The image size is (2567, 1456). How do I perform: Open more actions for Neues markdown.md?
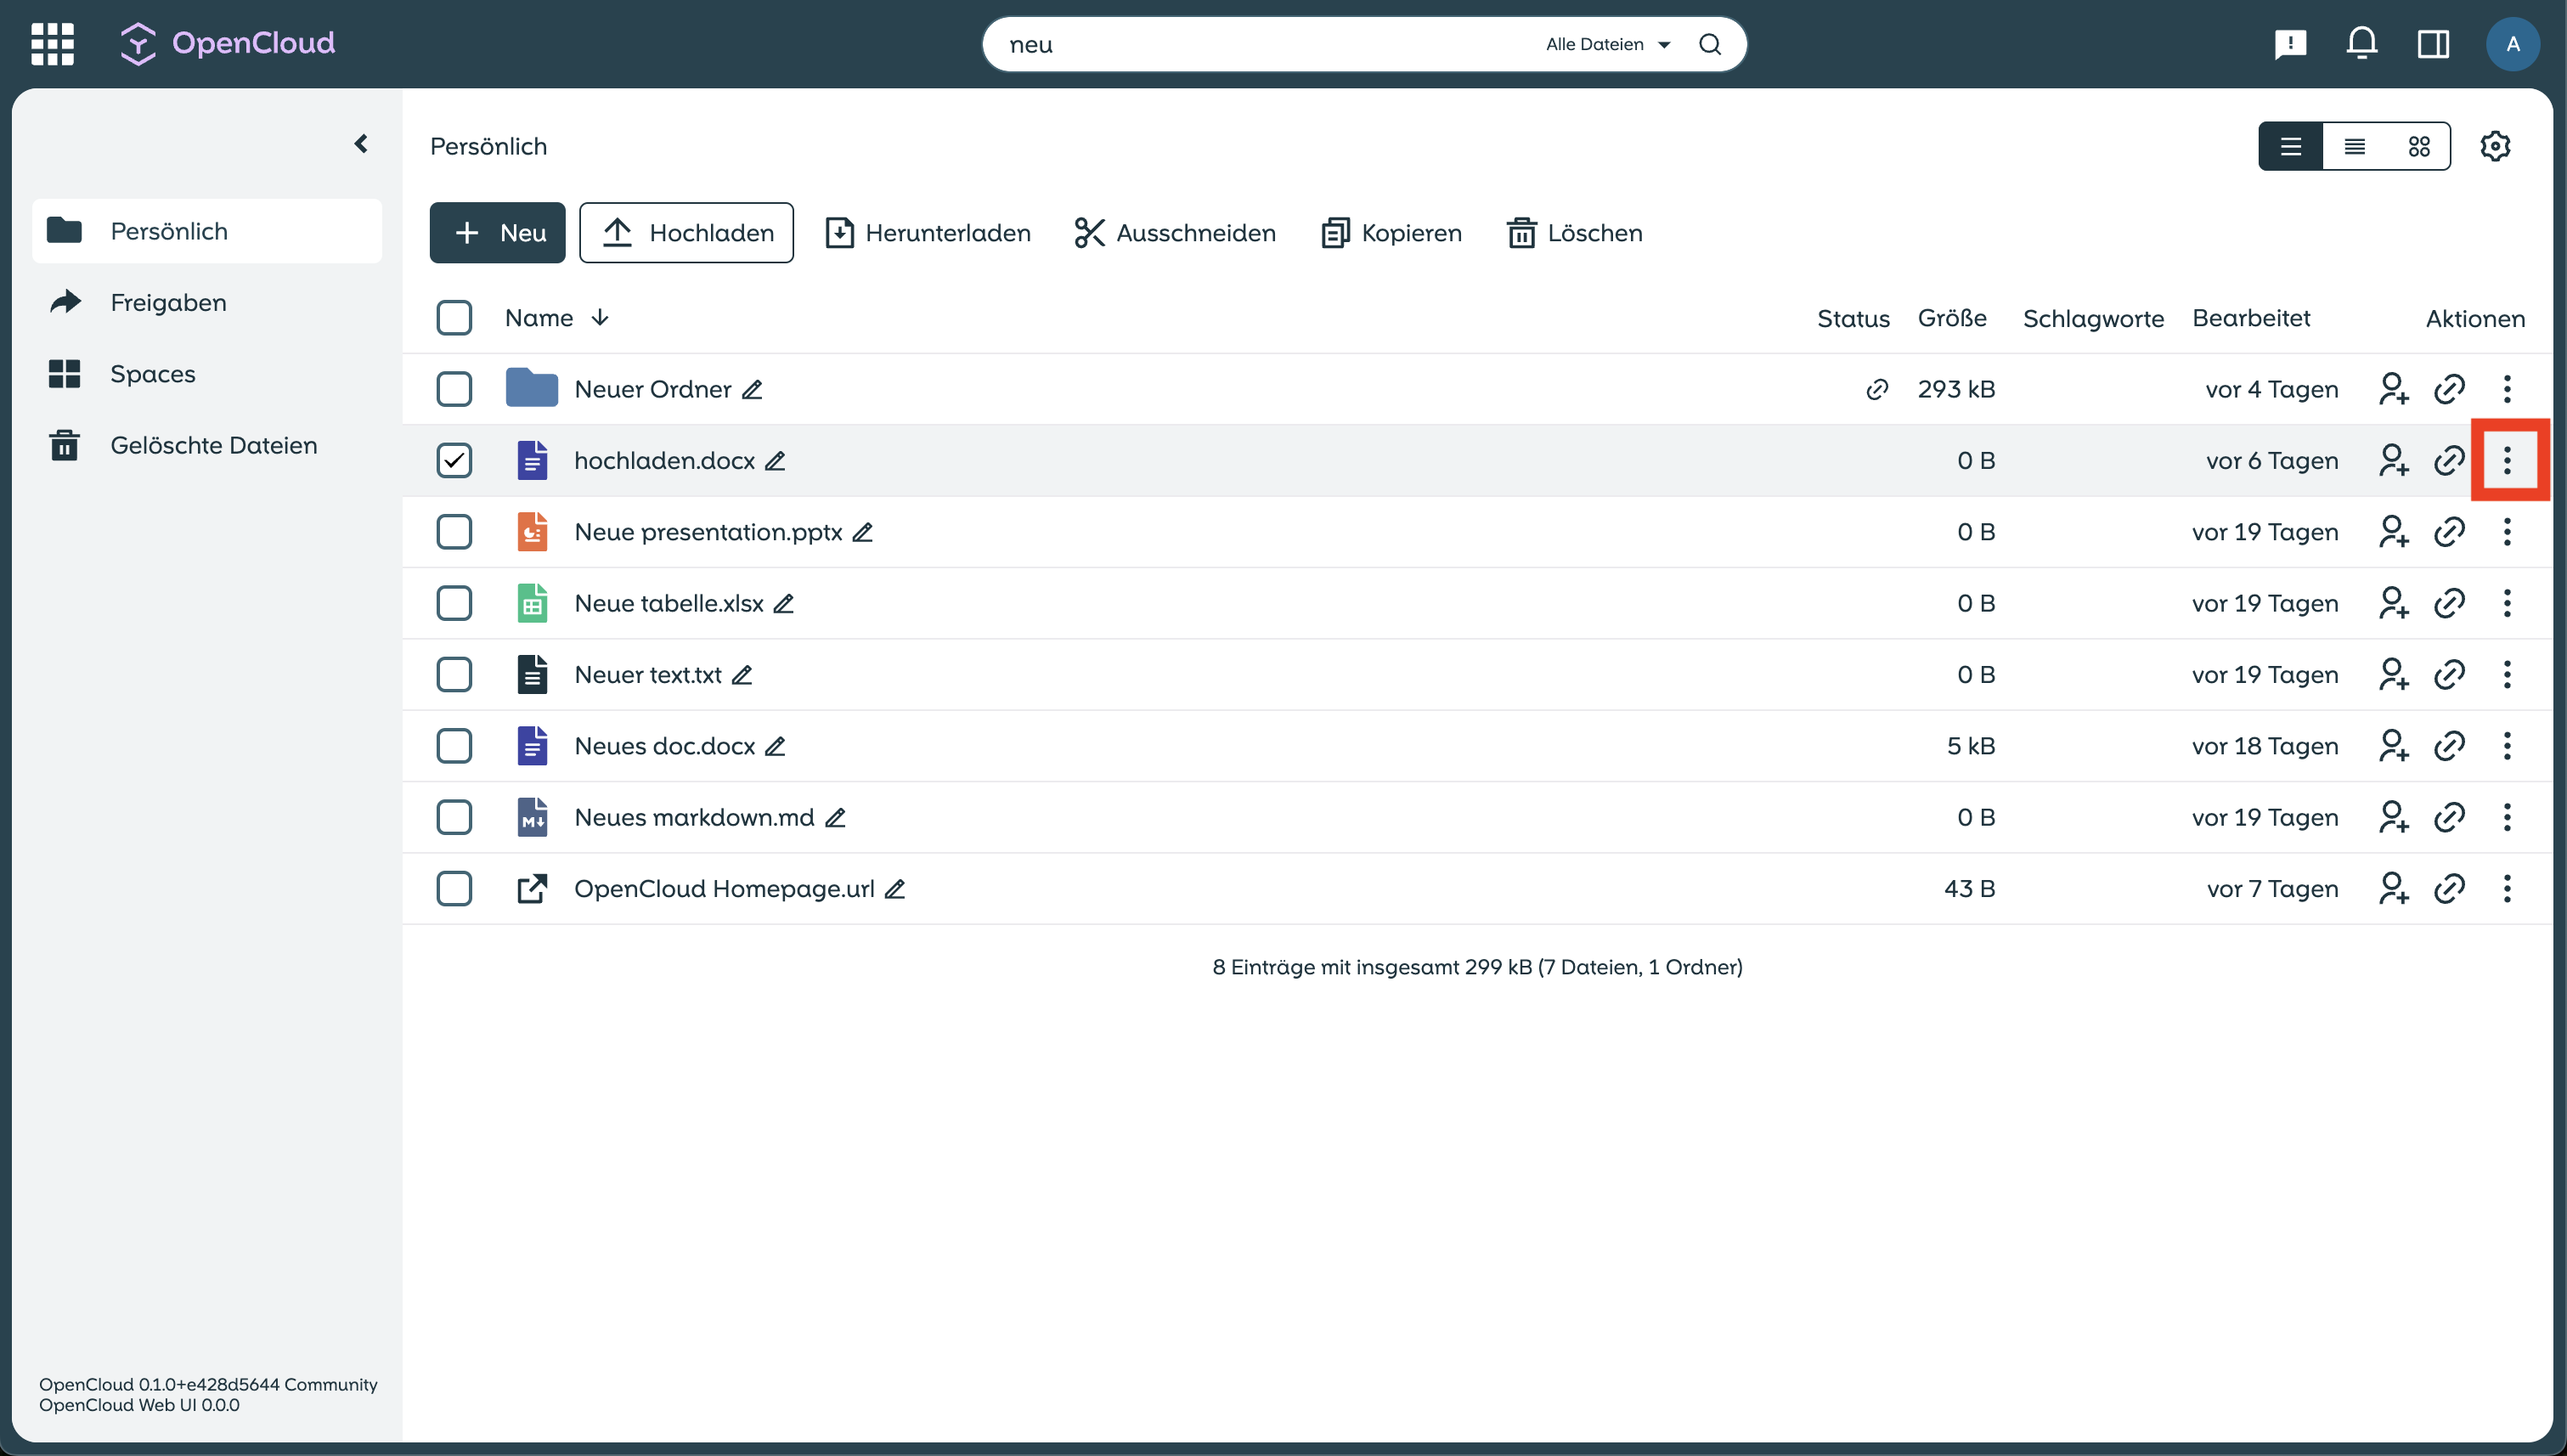coord(2506,817)
